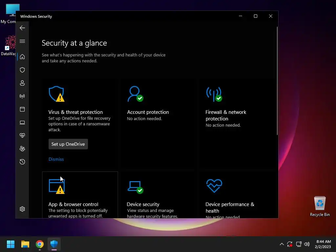336x252 pixels.
Task: Click 'Security at a glance' title
Action: [74, 43]
